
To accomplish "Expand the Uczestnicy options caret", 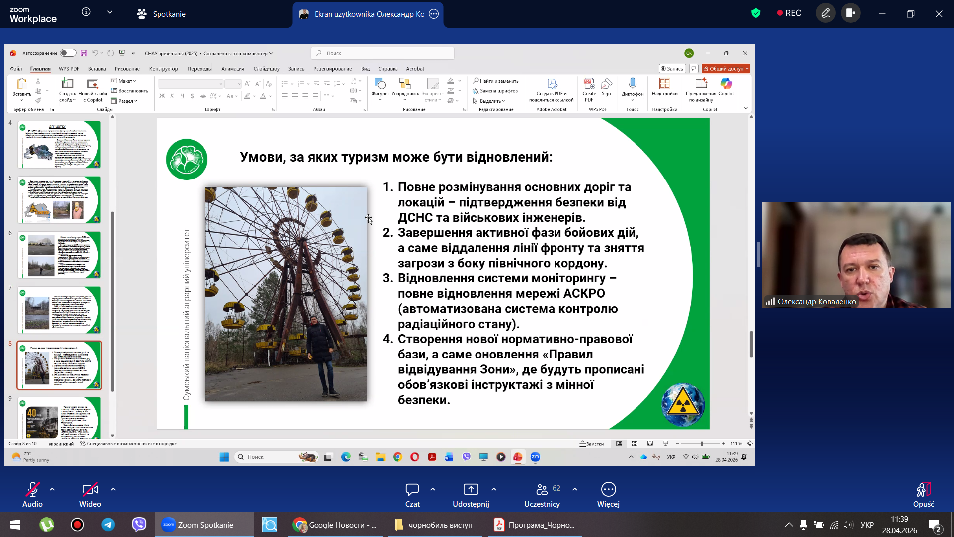I will click(x=575, y=489).
